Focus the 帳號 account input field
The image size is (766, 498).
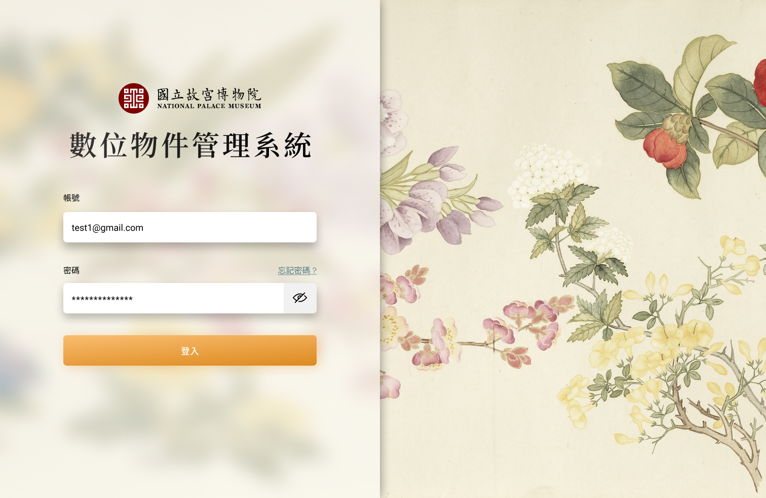click(190, 227)
